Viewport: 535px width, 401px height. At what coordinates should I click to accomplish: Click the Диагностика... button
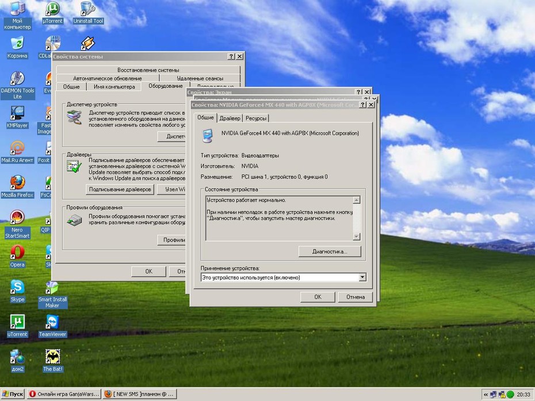click(x=330, y=252)
